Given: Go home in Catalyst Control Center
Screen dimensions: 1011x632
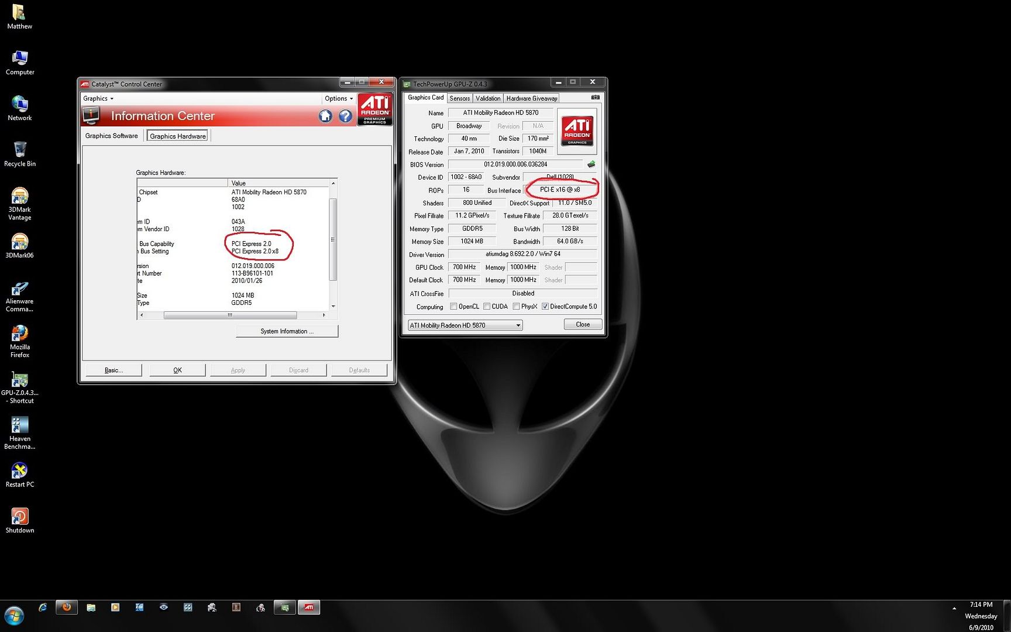Looking at the screenshot, I should pyautogui.click(x=325, y=116).
